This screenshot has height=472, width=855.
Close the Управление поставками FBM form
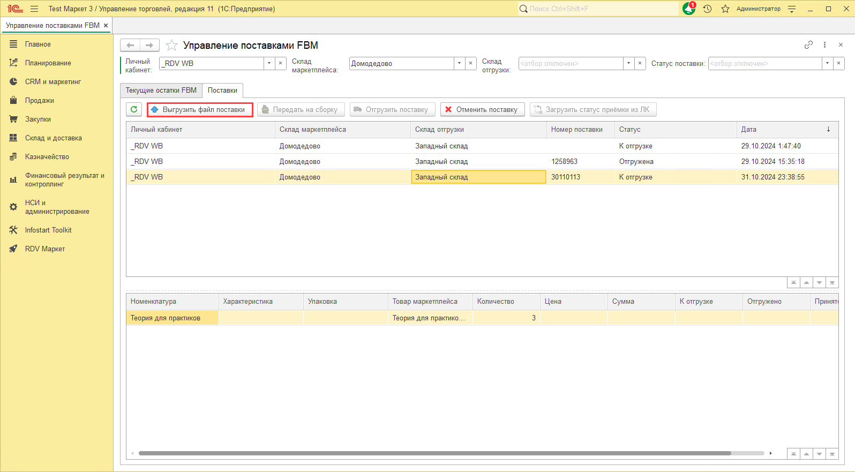(841, 45)
